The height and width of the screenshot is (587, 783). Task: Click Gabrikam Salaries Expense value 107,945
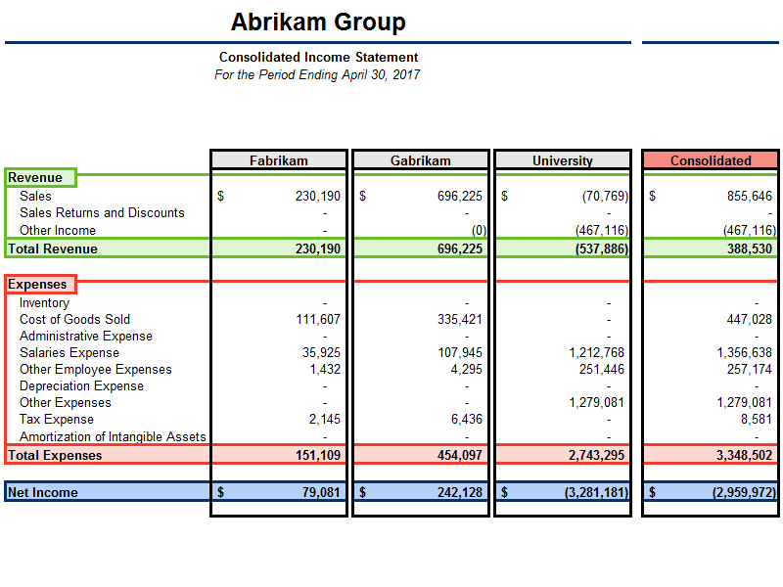click(x=459, y=353)
